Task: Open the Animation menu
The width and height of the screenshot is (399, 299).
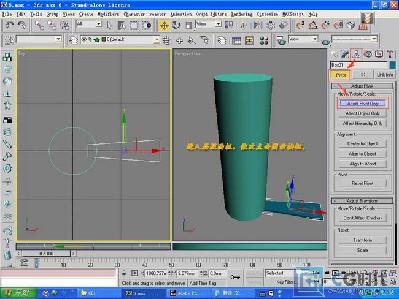Action: (181, 14)
